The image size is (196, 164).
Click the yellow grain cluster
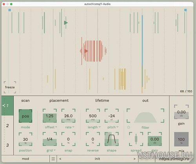coord(122,79)
